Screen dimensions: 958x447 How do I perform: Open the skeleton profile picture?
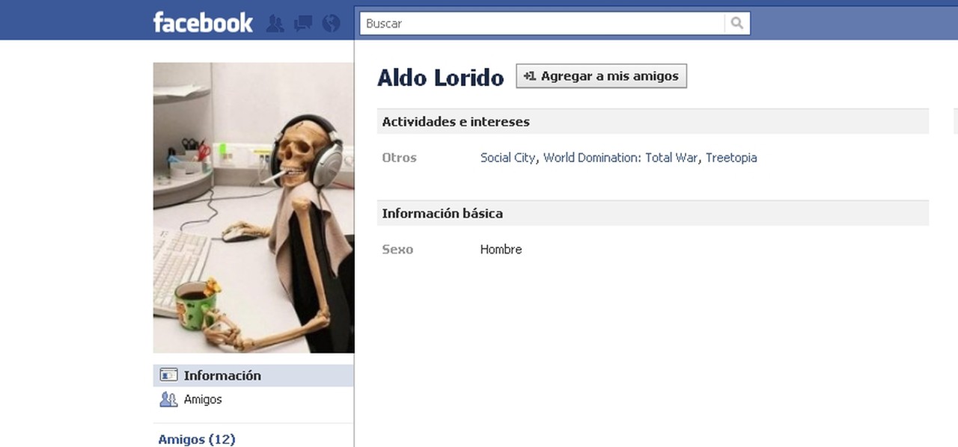(x=253, y=207)
